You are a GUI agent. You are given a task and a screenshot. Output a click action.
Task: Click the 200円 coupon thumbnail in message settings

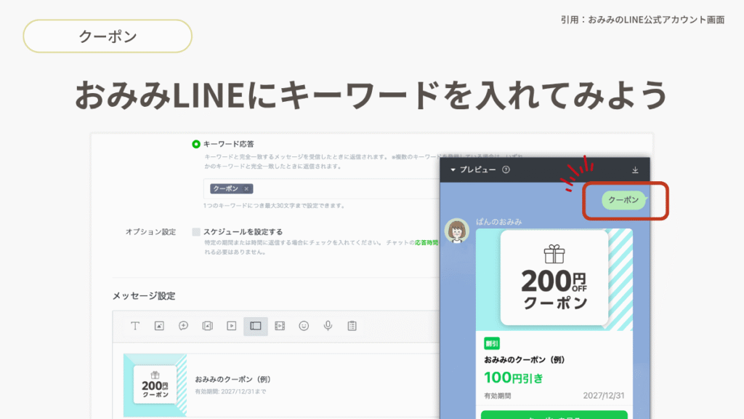(155, 385)
